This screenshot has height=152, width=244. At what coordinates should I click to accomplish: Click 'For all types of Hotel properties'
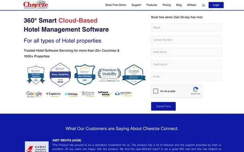click(x=63, y=41)
